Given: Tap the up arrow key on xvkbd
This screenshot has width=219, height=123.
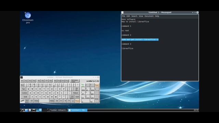Looking at the screenshot, I should [69, 101].
